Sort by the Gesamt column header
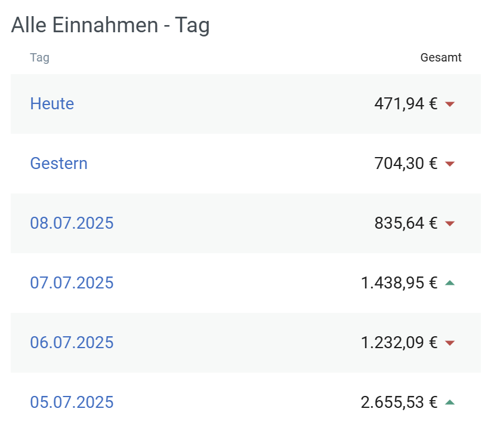Image resolution: width=494 pixels, height=424 pixels. click(x=441, y=58)
